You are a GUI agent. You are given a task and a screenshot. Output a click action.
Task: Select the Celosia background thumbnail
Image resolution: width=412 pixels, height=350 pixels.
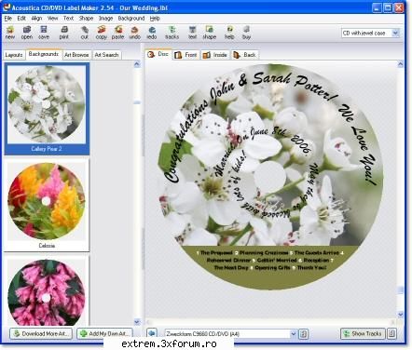[47, 205]
